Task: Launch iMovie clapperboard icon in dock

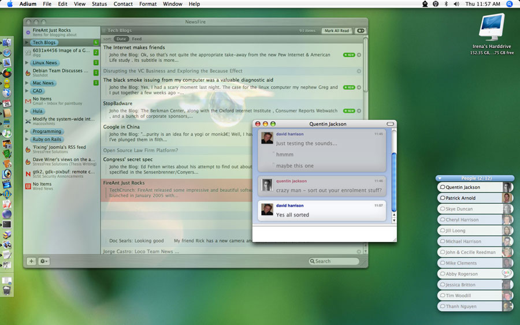Action: [x=6, y=184]
